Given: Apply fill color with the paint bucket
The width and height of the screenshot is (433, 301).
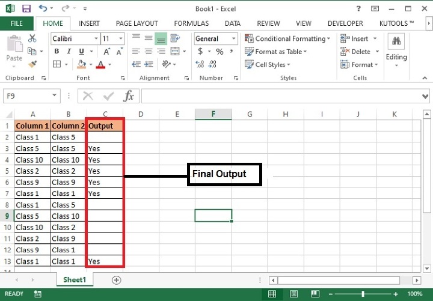Looking at the screenshot, I should tap(81, 64).
